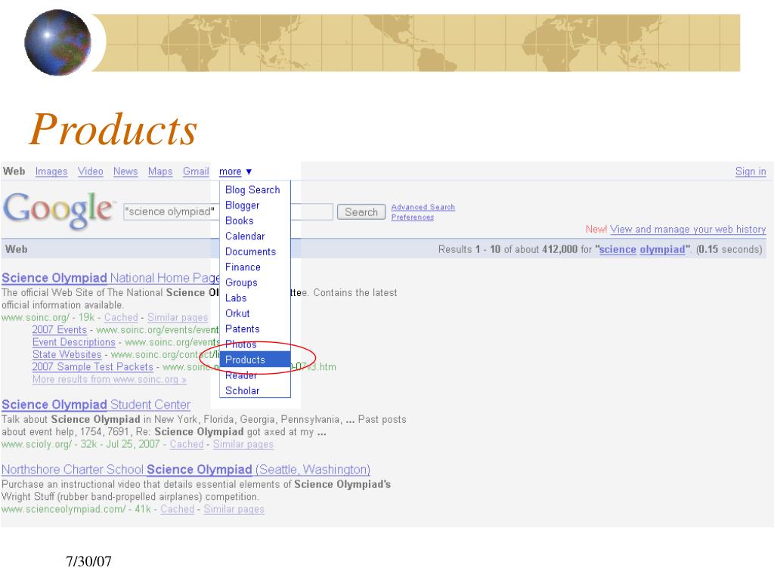
Task: Choose Documents in the dropdown
Action: pyautogui.click(x=250, y=251)
